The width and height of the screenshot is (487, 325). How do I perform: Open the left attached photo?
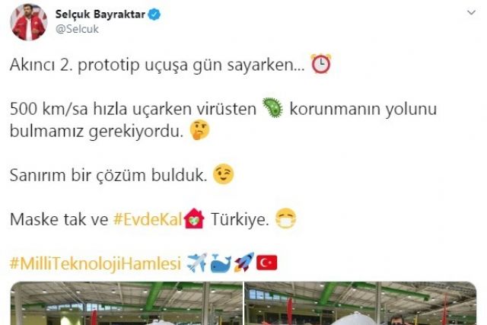point(126,303)
